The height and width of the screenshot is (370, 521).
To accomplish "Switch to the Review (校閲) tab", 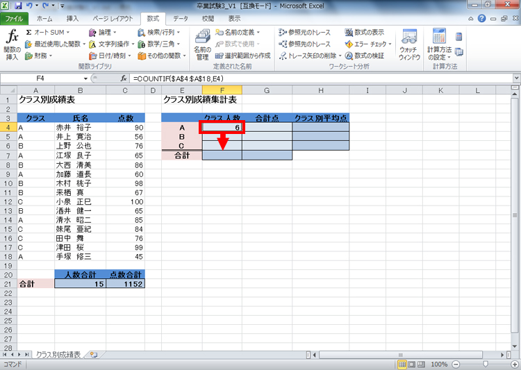I will [x=208, y=19].
